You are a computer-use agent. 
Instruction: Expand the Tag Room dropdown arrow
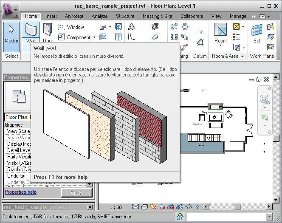244,47
